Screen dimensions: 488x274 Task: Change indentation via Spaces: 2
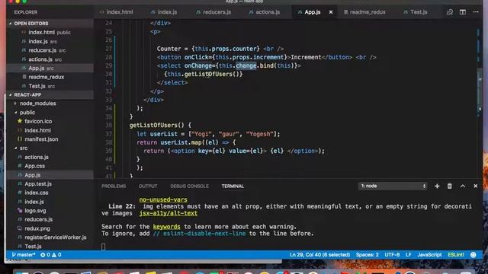[x=368, y=255]
